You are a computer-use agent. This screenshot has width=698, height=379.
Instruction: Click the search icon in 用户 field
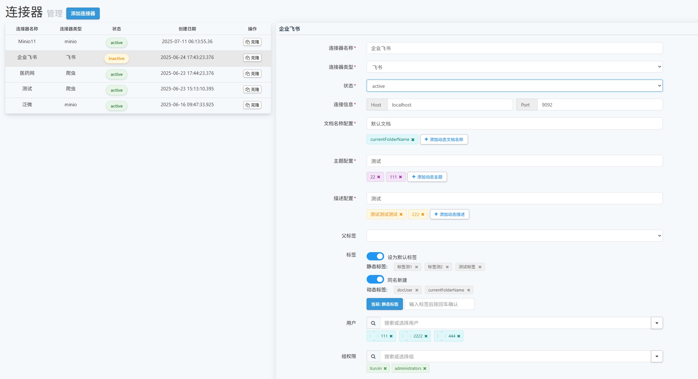coord(373,323)
